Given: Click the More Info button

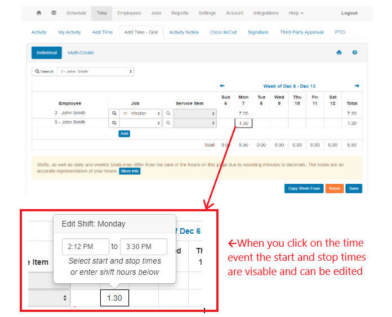Looking at the screenshot, I should click(x=130, y=171).
